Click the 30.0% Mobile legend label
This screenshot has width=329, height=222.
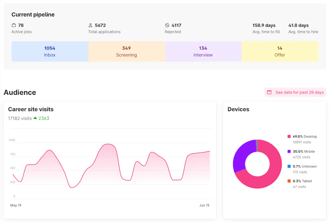(304, 151)
